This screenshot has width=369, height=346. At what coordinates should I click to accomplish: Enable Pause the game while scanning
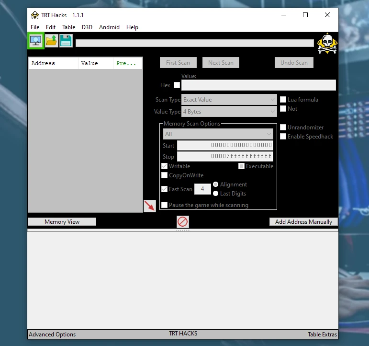[x=165, y=205]
